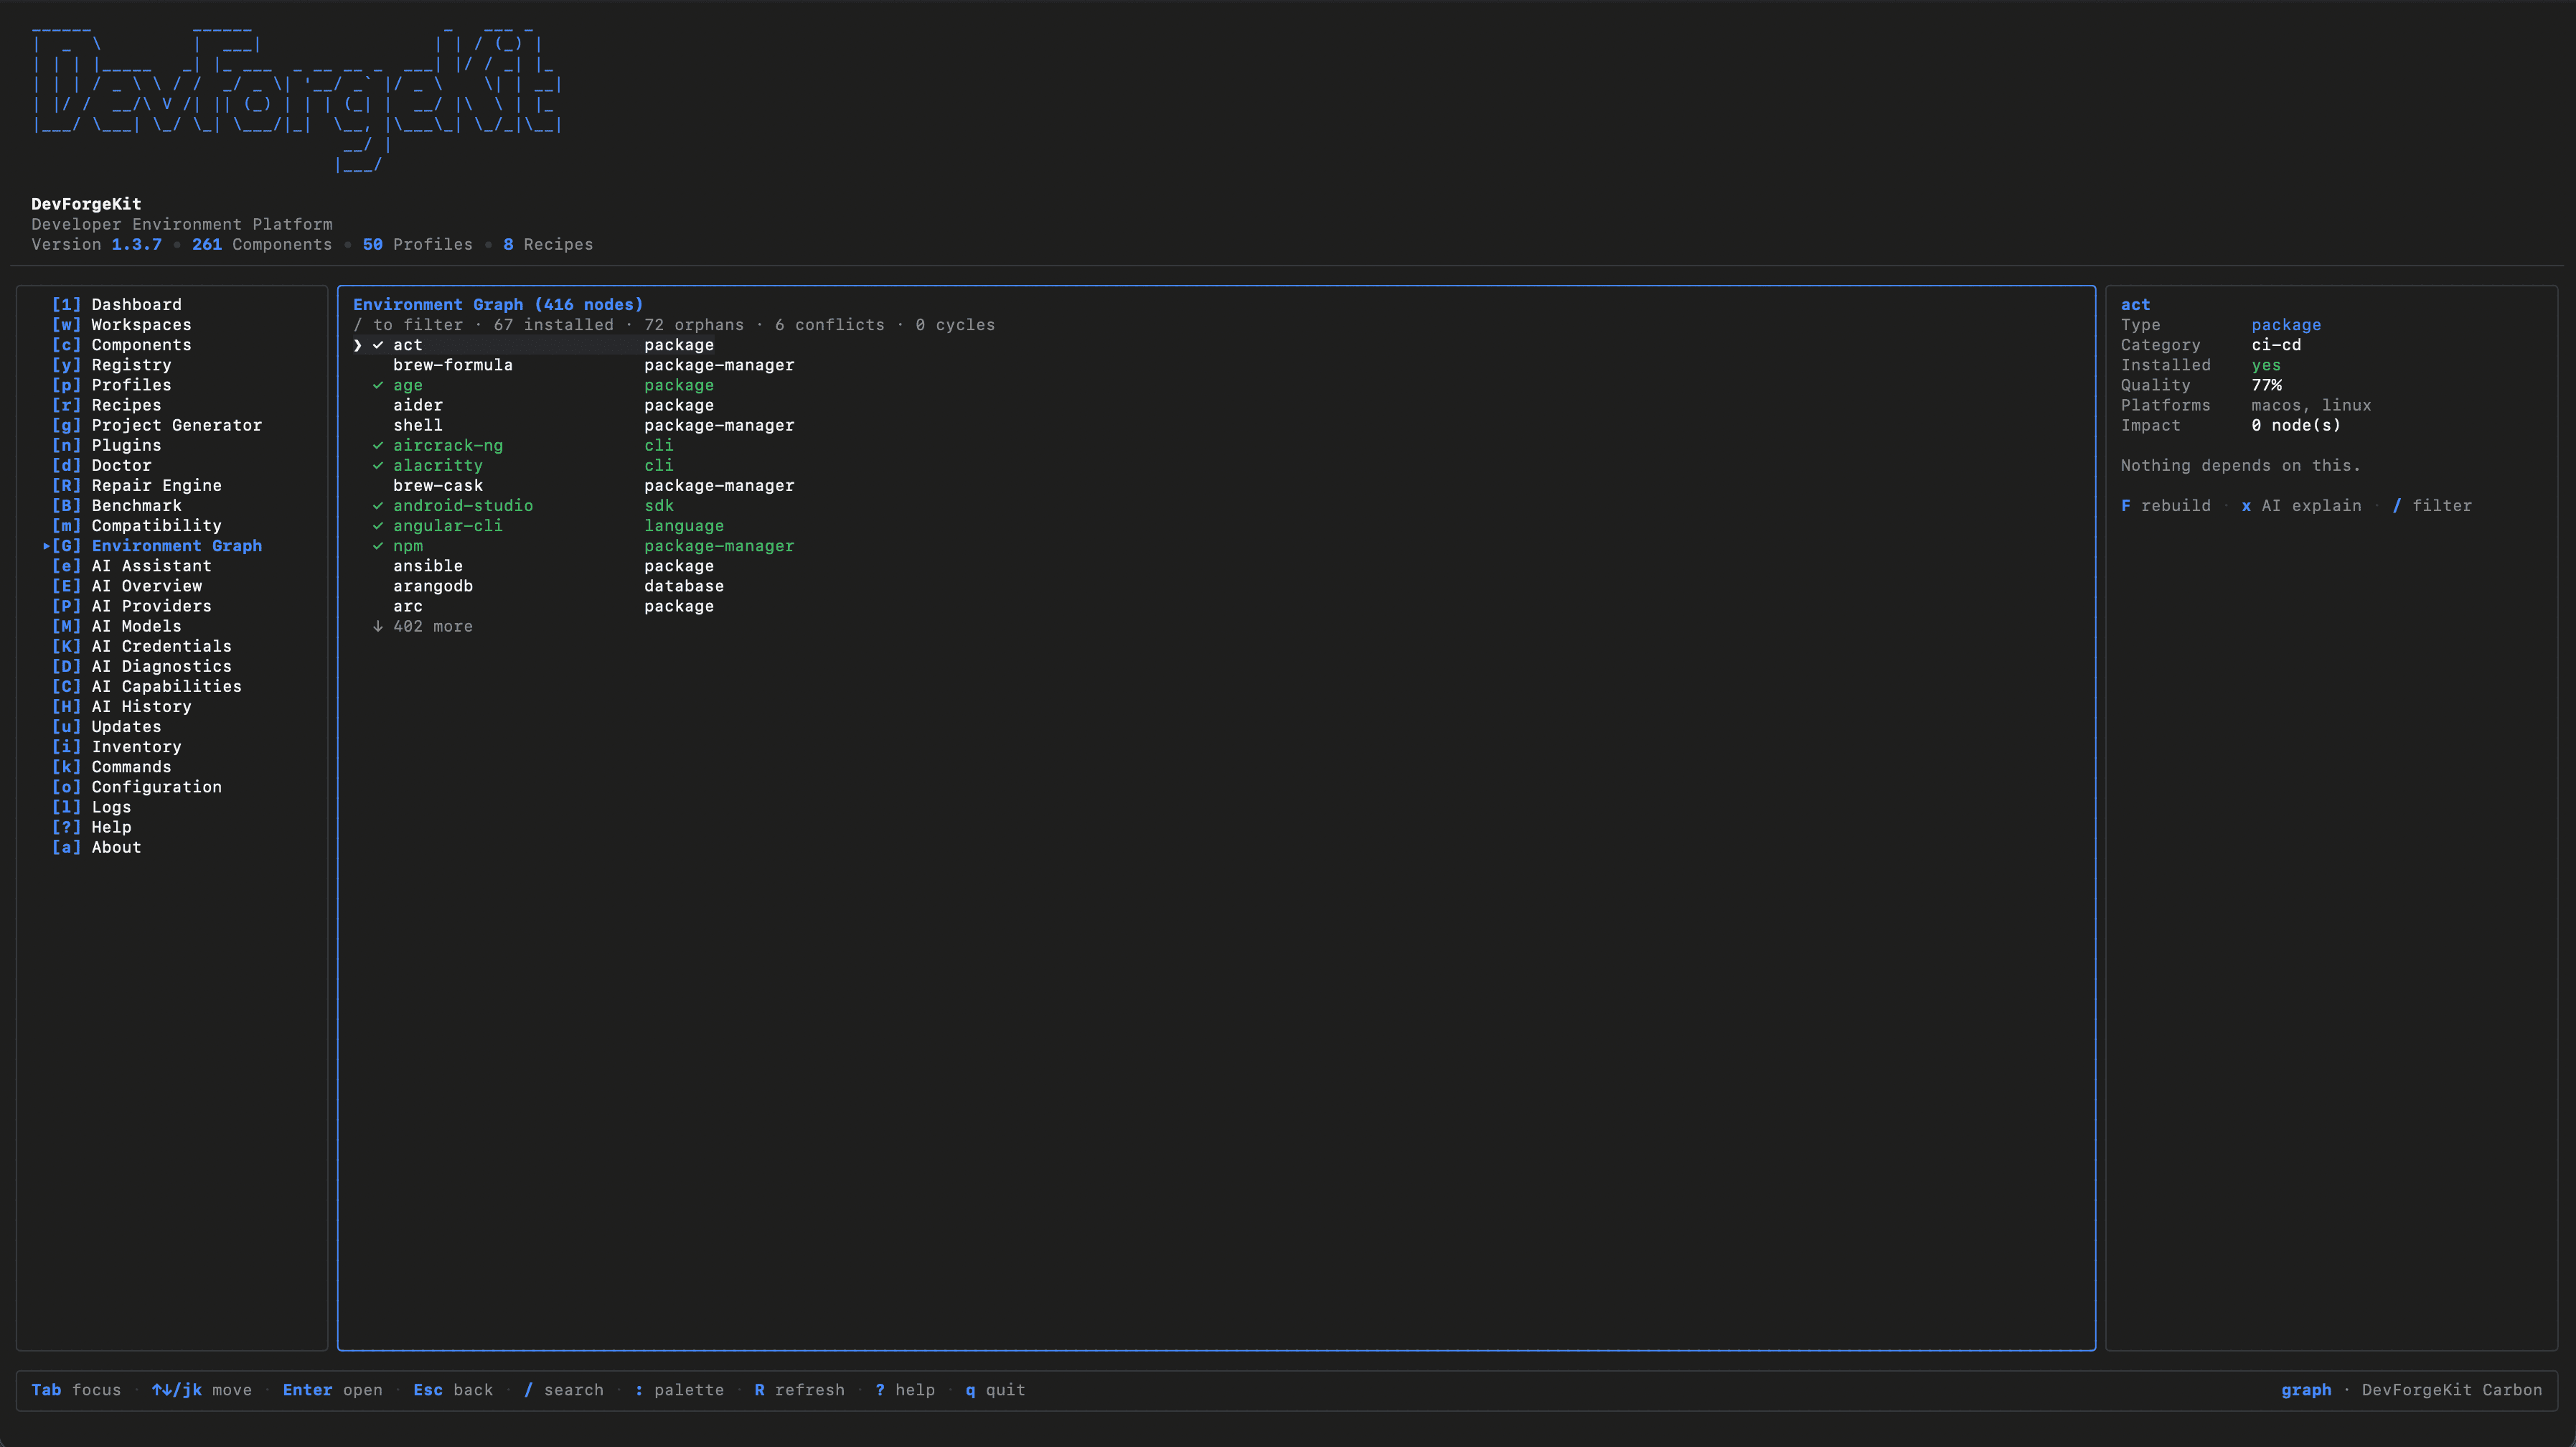This screenshot has width=2576, height=1447.
Task: Click the Esc back hint
Action: (453, 1390)
